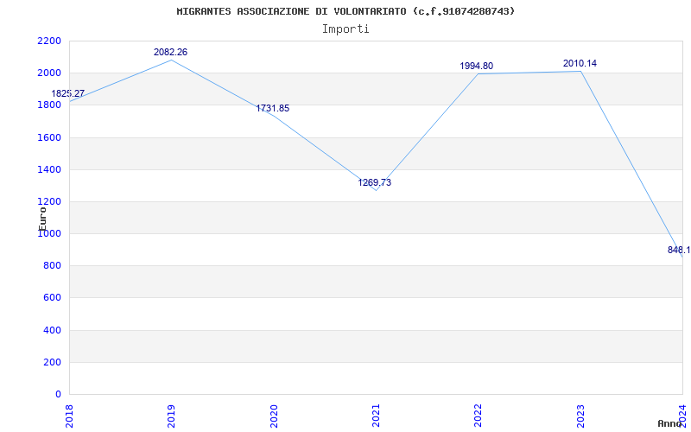
Task: Click the 1400 y-axis value
Action: coord(49,169)
